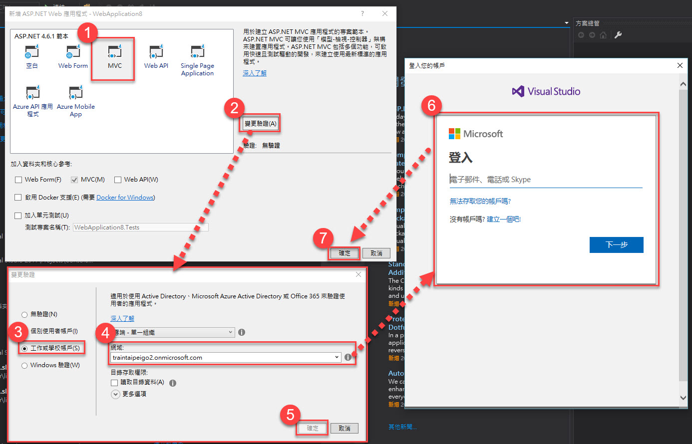The image size is (692, 444).
Task: Open 其他新聞... link on start page
Action: (x=402, y=427)
